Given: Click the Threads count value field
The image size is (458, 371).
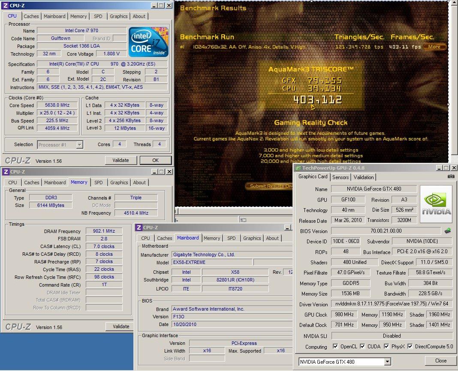Looking at the screenshot, I should [160, 144].
